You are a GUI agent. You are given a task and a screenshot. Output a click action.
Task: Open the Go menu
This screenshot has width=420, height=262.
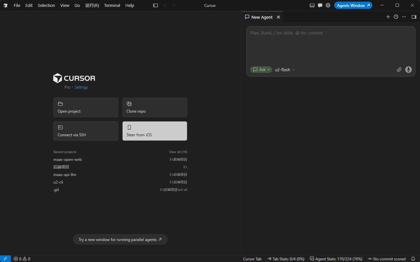[77, 5]
